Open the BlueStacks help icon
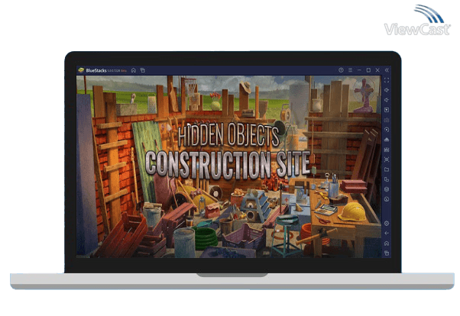The image size is (460, 316). click(341, 70)
